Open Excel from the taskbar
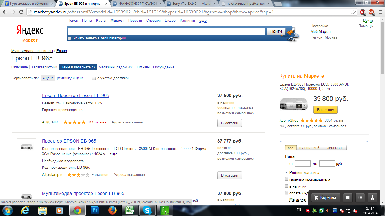The height and width of the screenshot is (216, 385). point(130,210)
